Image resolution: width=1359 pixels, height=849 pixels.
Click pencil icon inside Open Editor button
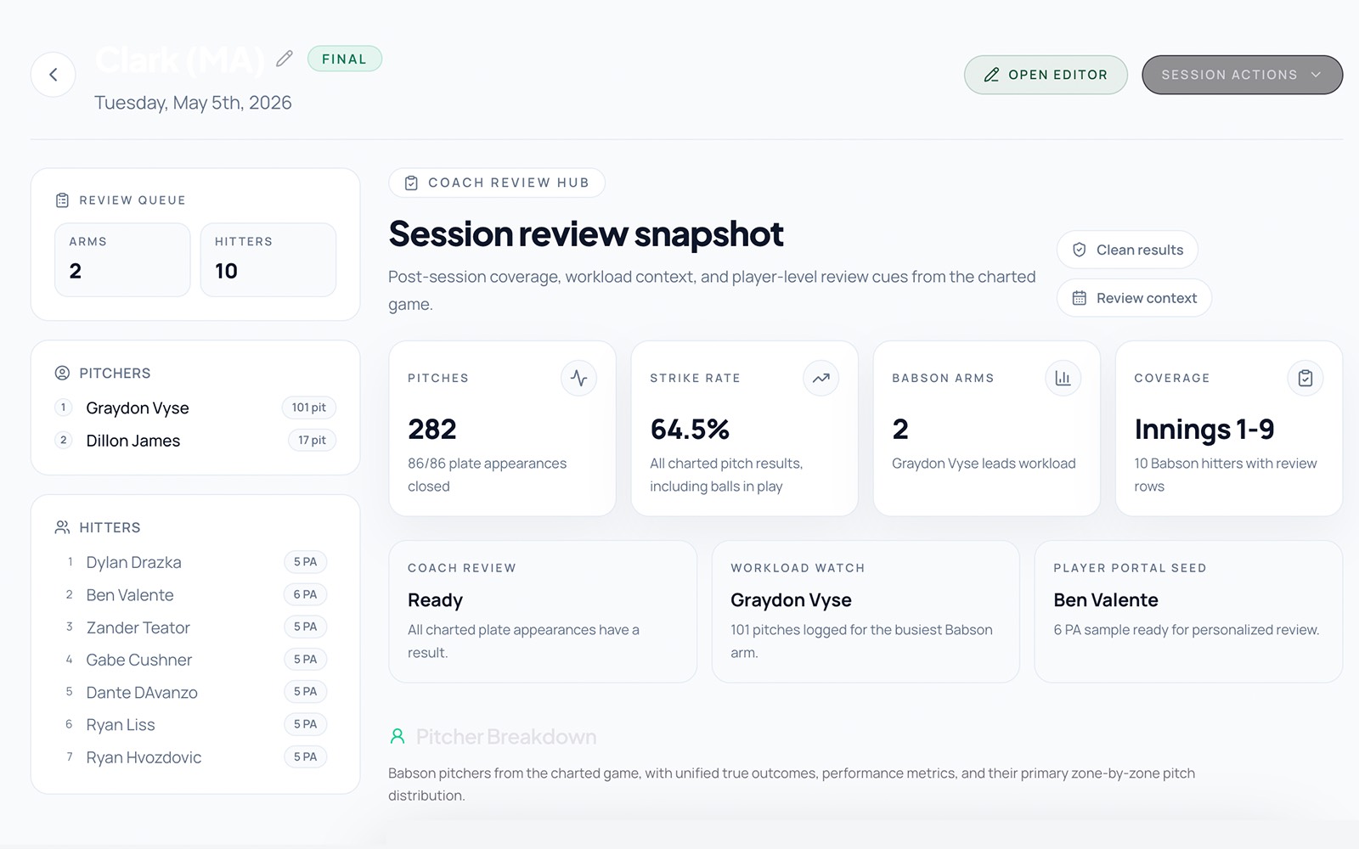click(x=991, y=75)
